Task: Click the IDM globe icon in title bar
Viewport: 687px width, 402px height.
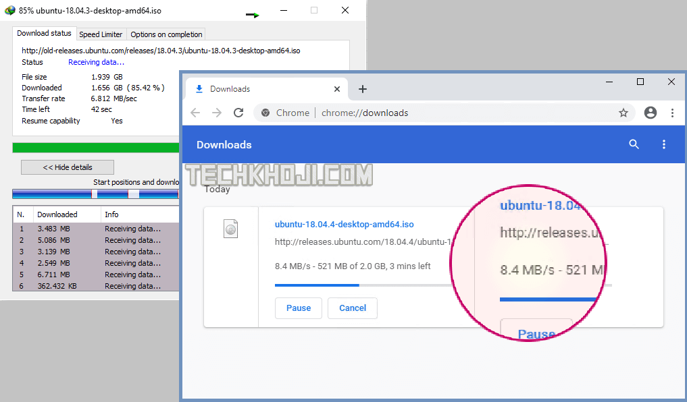Action: [9, 10]
